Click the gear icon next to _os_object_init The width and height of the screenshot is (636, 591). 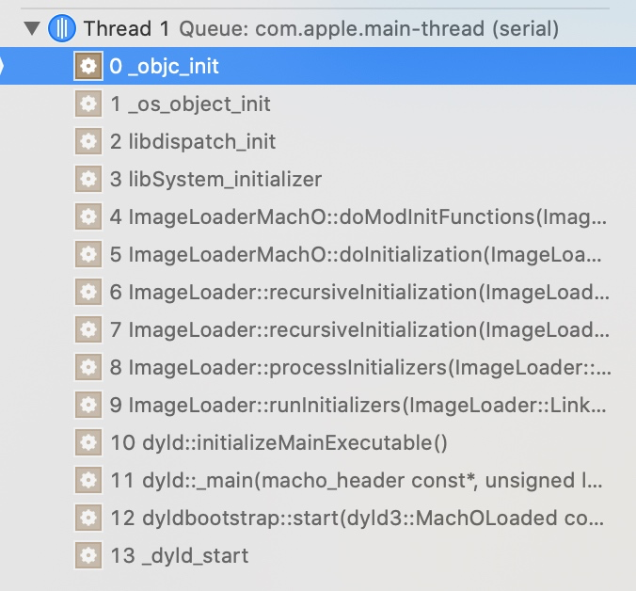click(x=88, y=104)
